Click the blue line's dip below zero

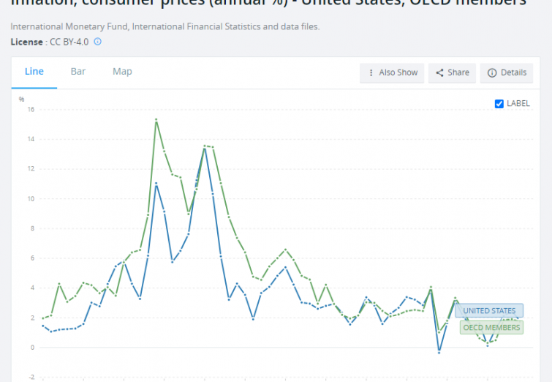(439, 352)
